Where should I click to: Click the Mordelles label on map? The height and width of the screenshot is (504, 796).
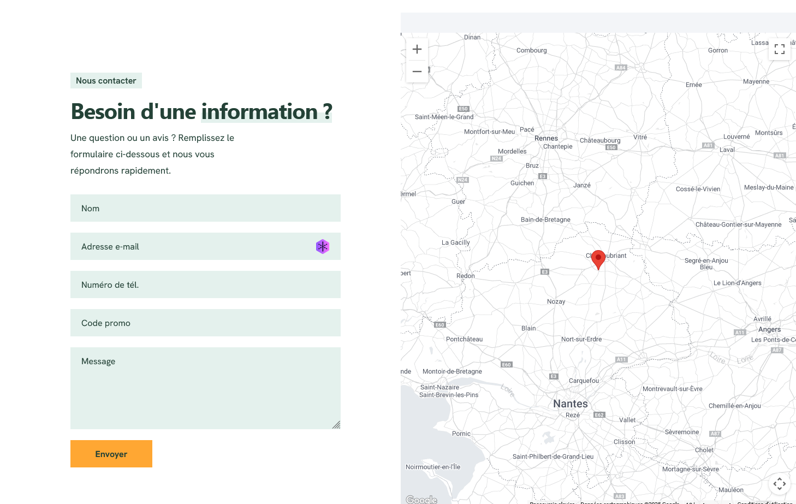512,151
